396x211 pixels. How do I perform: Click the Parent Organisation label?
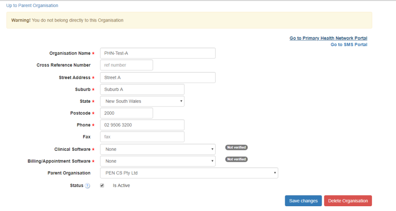(x=69, y=173)
